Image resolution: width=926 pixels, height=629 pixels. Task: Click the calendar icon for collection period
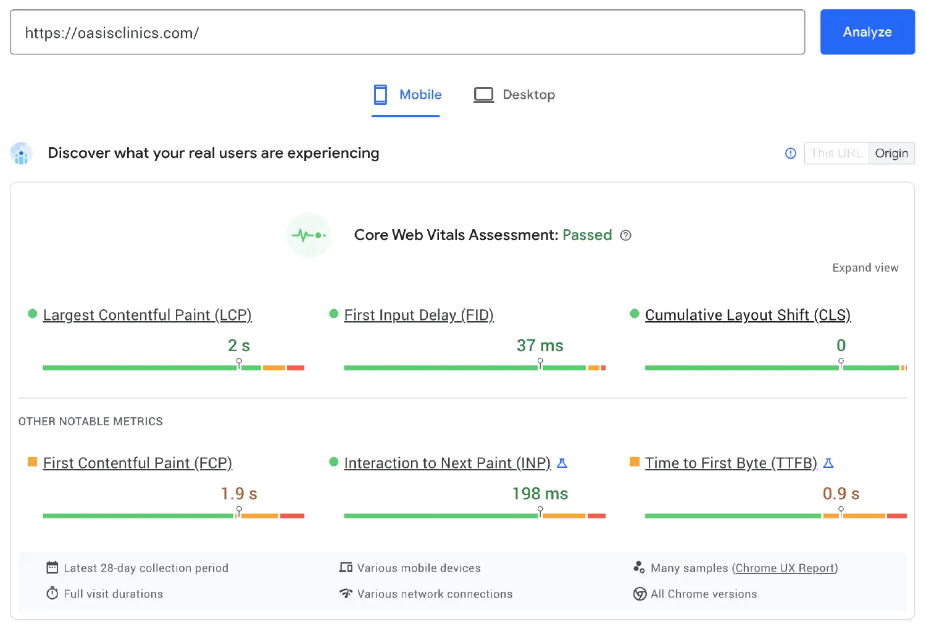[x=52, y=567]
